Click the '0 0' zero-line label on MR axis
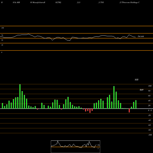This screenshot has height=153, width=153. coord(150,110)
